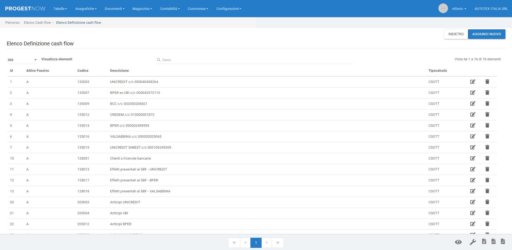This screenshot has width=512, height=250.
Task: Open the Anagrafiche menu
Action: click(x=86, y=9)
